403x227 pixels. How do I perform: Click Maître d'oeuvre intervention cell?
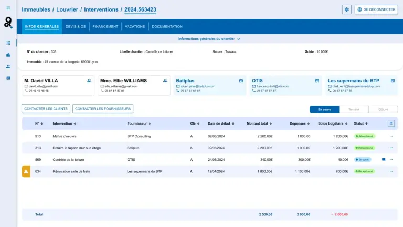(x=65, y=136)
